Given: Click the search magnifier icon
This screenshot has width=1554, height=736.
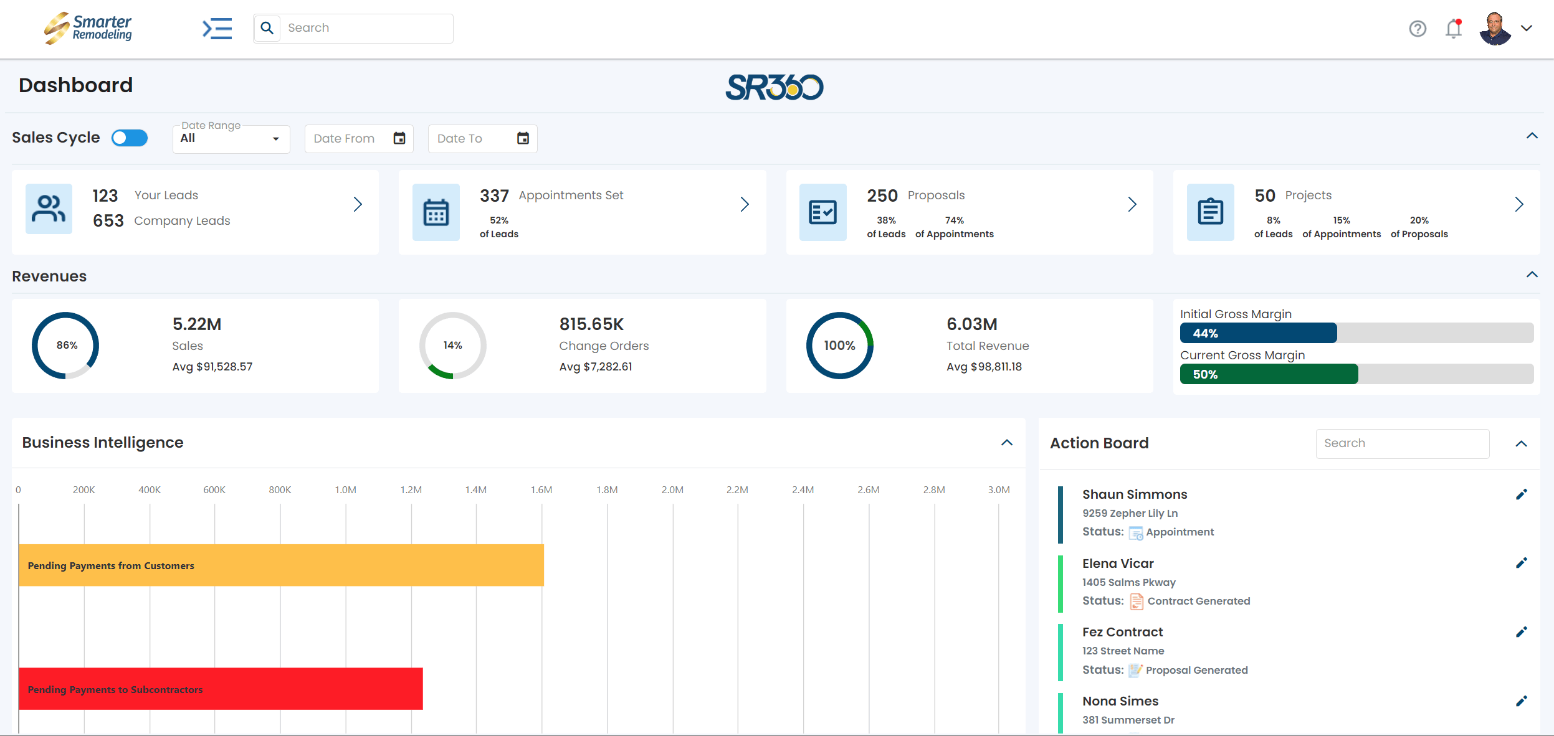Looking at the screenshot, I should tap(267, 28).
